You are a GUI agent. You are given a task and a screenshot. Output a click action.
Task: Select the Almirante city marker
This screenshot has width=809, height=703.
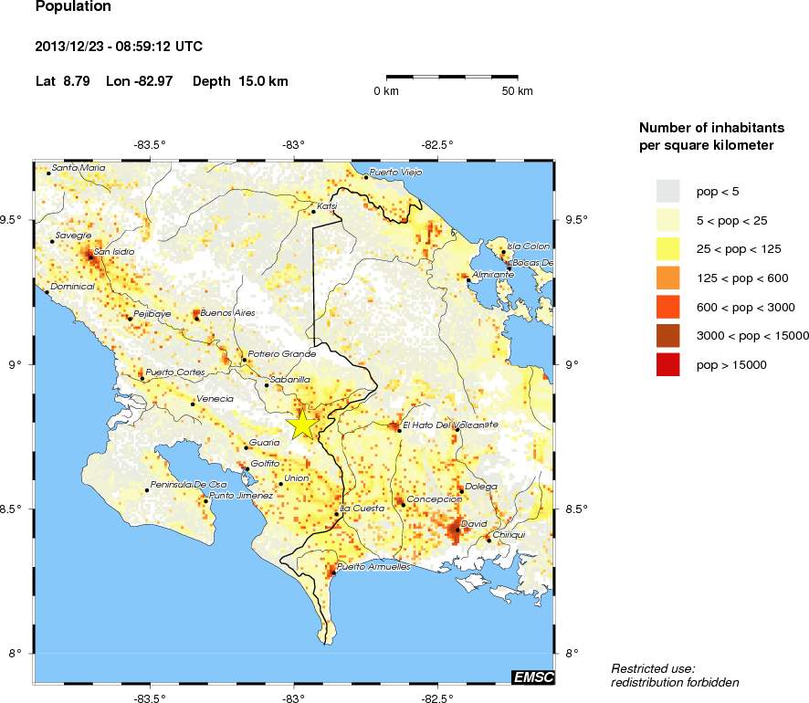click(x=468, y=280)
